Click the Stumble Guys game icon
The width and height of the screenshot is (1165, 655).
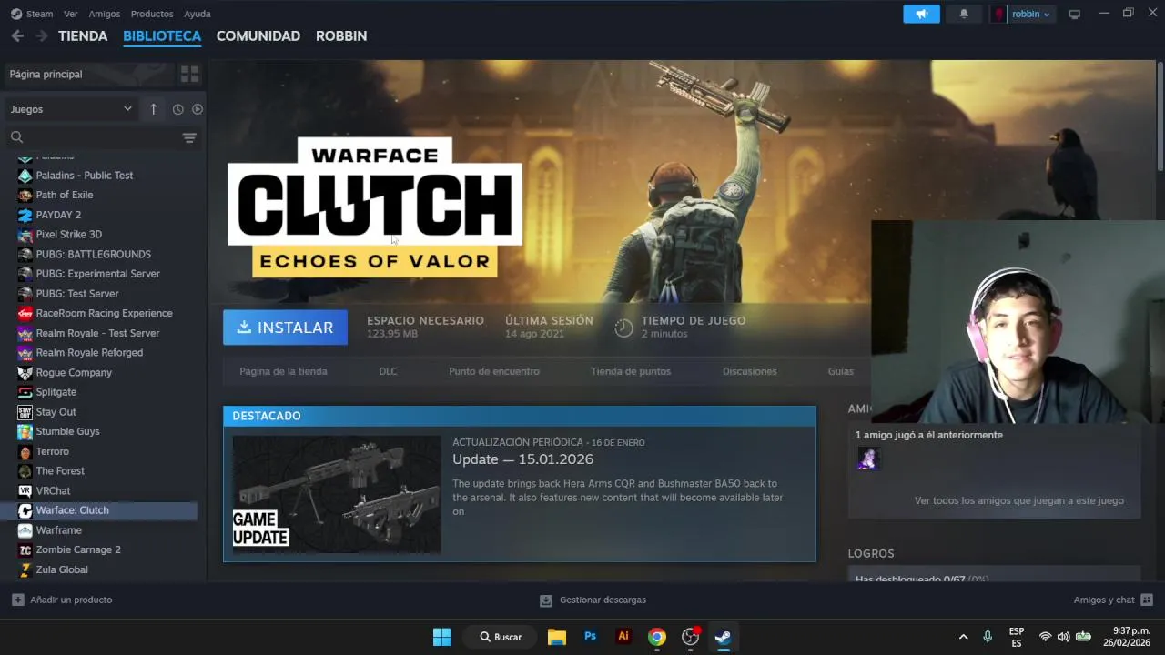25,431
